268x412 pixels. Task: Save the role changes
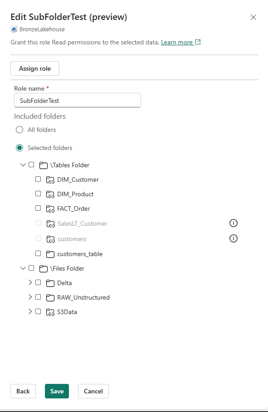(x=57, y=391)
